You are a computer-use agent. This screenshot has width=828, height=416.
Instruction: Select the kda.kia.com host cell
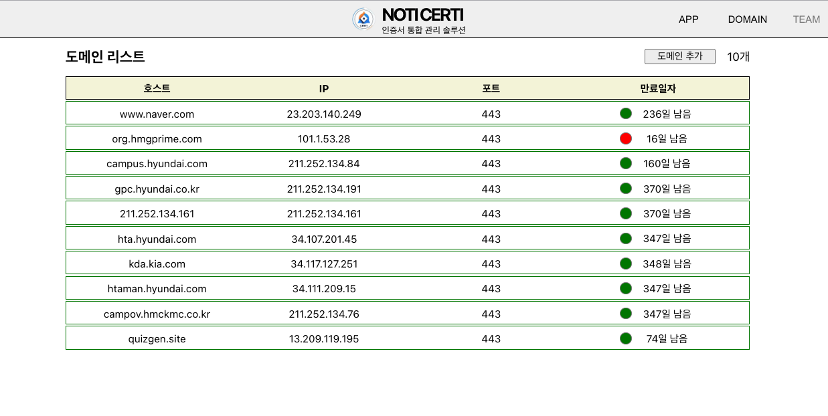pyautogui.click(x=157, y=264)
